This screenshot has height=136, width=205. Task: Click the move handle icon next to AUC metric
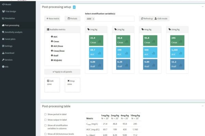click(52, 36)
